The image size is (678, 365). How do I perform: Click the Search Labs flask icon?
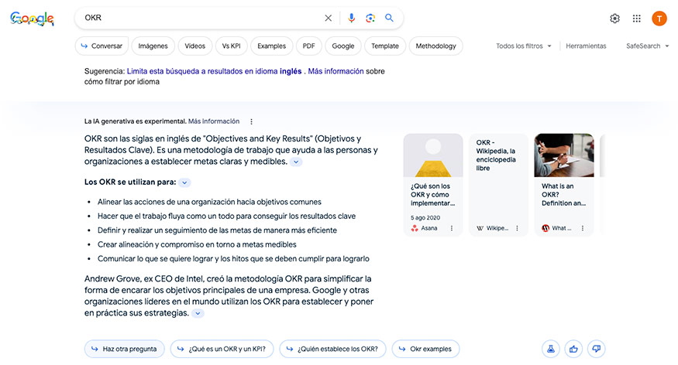coord(551,349)
